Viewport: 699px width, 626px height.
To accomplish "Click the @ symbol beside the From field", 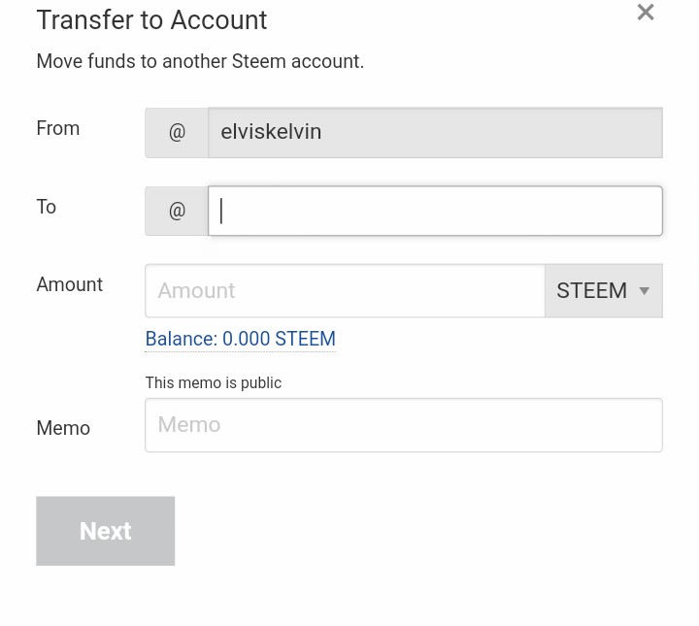I will coord(177,133).
